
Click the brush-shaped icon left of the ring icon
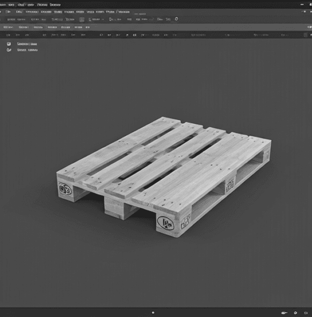click(x=284, y=313)
